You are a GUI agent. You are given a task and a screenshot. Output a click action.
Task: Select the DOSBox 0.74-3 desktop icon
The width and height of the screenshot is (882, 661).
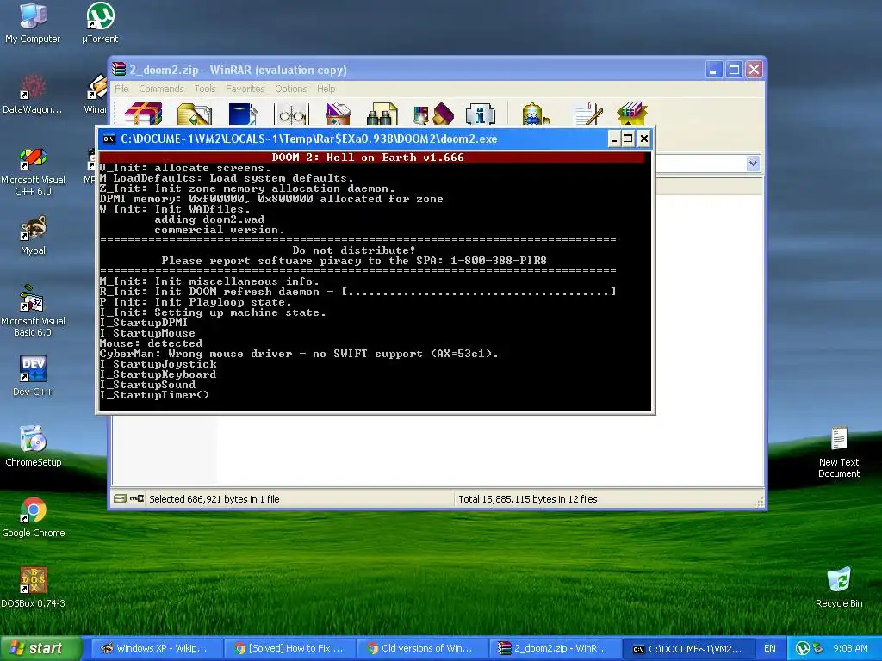pyautogui.click(x=34, y=588)
